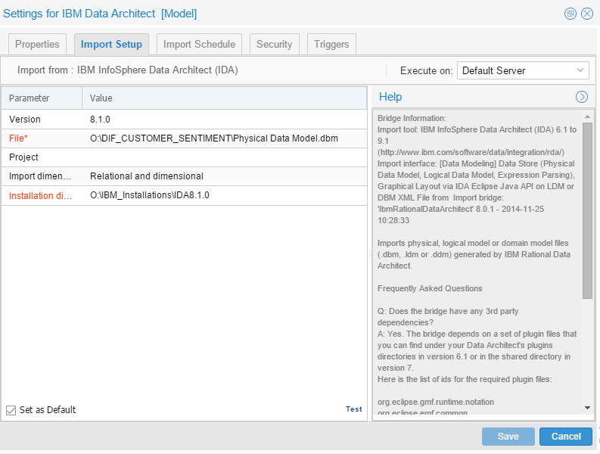Expand the Execute on Default Server dropdown
600x454 pixels.
523,70
